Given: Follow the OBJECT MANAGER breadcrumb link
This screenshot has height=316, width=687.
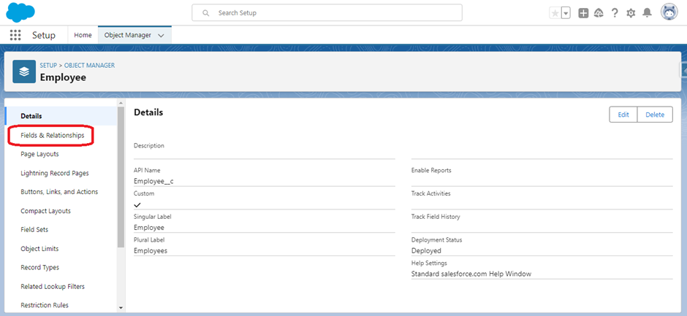Looking at the screenshot, I should coord(89,65).
